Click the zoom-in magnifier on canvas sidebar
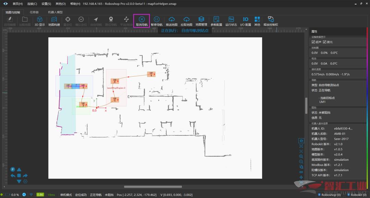Screen dimensions: 370x198 point(301,156)
